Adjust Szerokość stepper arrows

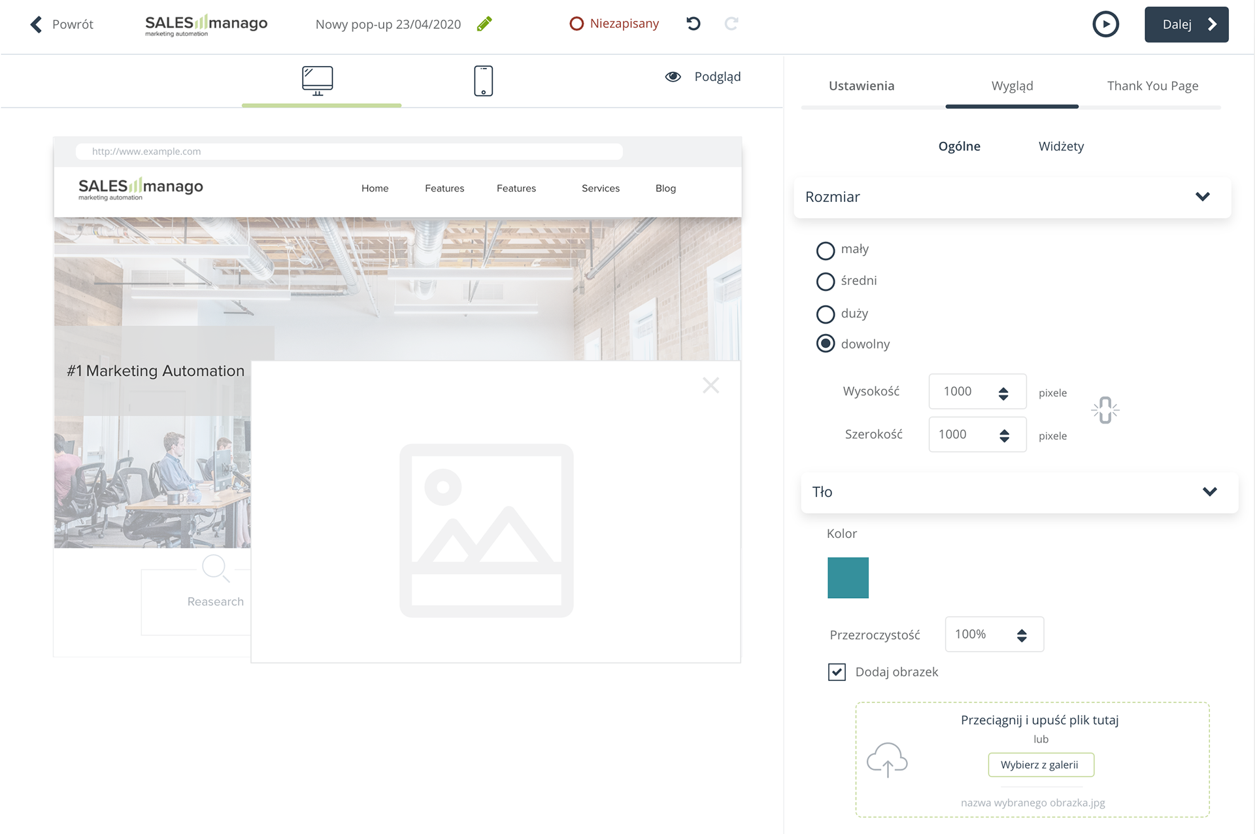tap(1004, 435)
